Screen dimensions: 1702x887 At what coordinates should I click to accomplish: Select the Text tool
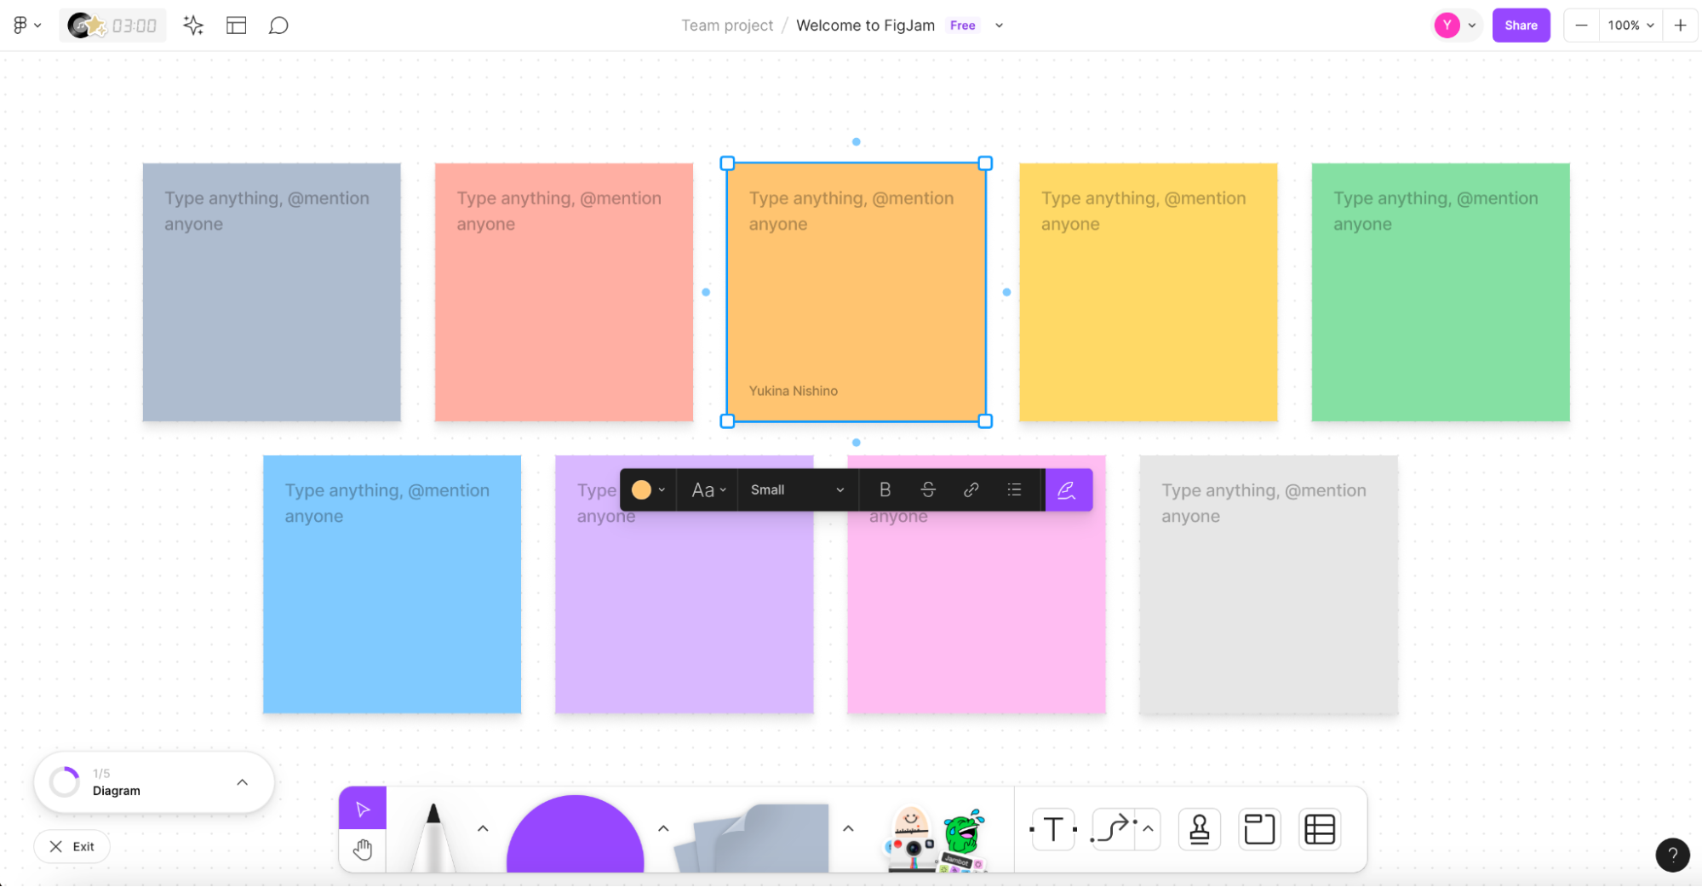point(1053,829)
